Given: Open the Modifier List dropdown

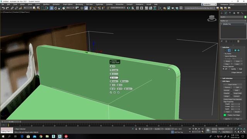Looking at the screenshot, I should coord(233,21).
